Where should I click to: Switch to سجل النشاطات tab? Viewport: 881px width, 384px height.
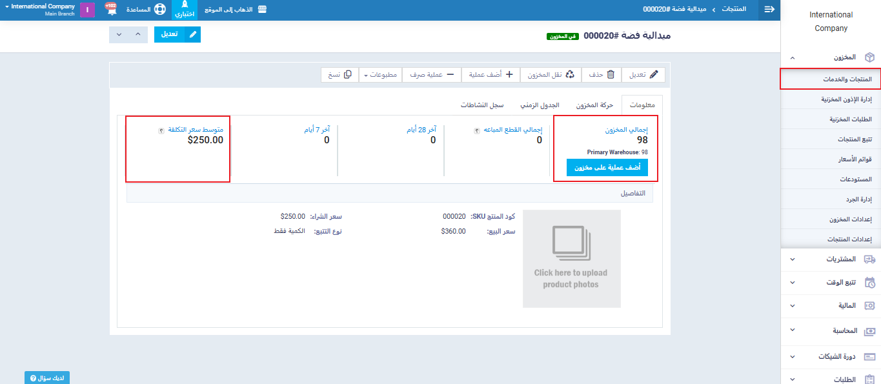(x=481, y=105)
